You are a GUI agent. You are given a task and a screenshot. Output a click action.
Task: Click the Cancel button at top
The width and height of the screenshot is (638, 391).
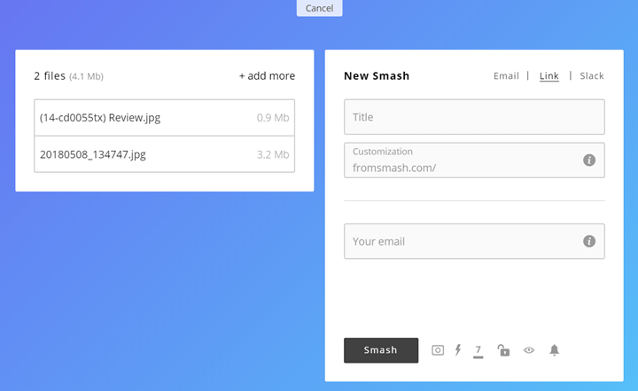319,8
